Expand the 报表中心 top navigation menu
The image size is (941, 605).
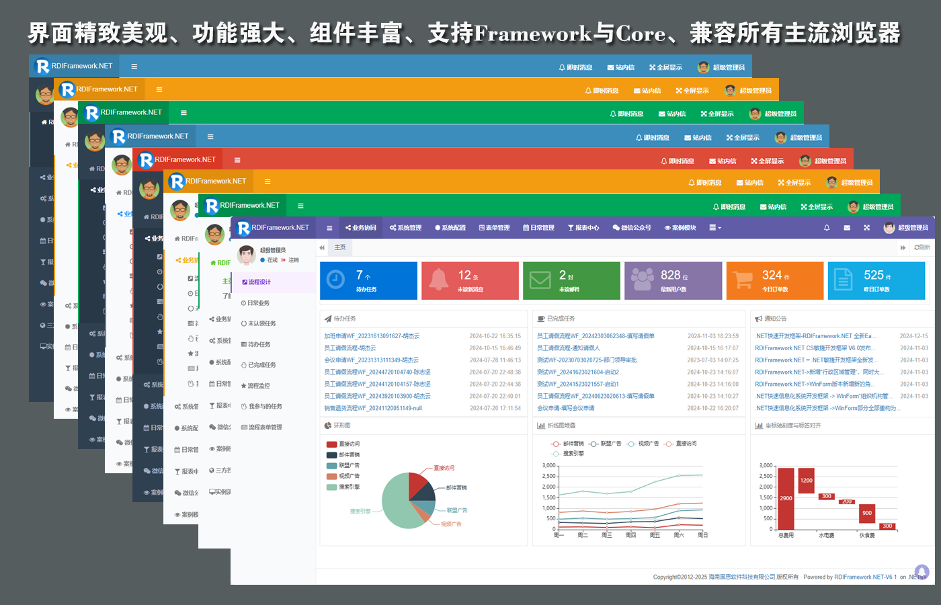583,228
